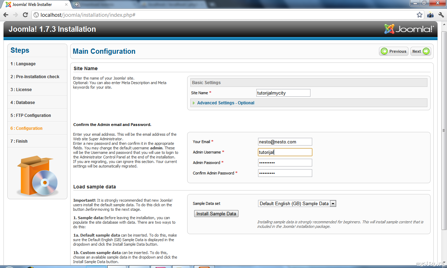Click the scrollbar up arrow
This screenshot has height=268, width=447.
(x=444, y=24)
